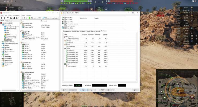
Task: Open the Файл menu in AIDA64
Action: pos(2,15)
